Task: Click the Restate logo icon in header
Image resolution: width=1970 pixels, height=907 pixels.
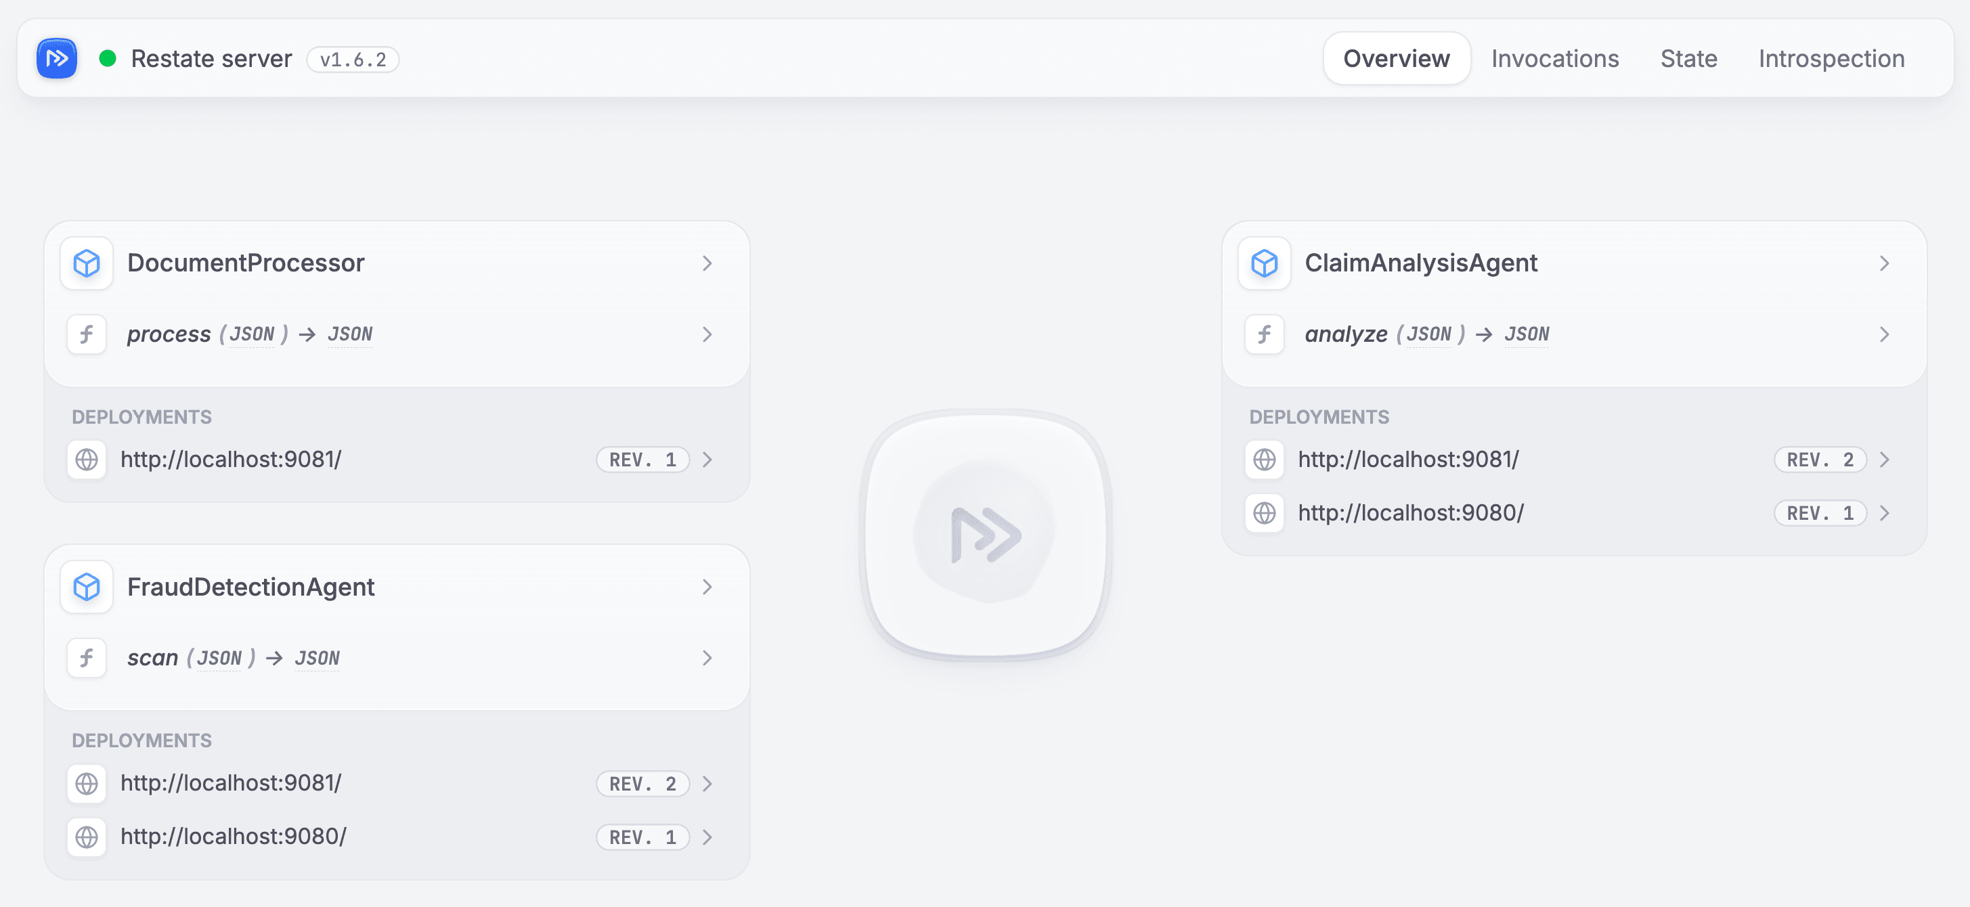Action: pyautogui.click(x=57, y=58)
